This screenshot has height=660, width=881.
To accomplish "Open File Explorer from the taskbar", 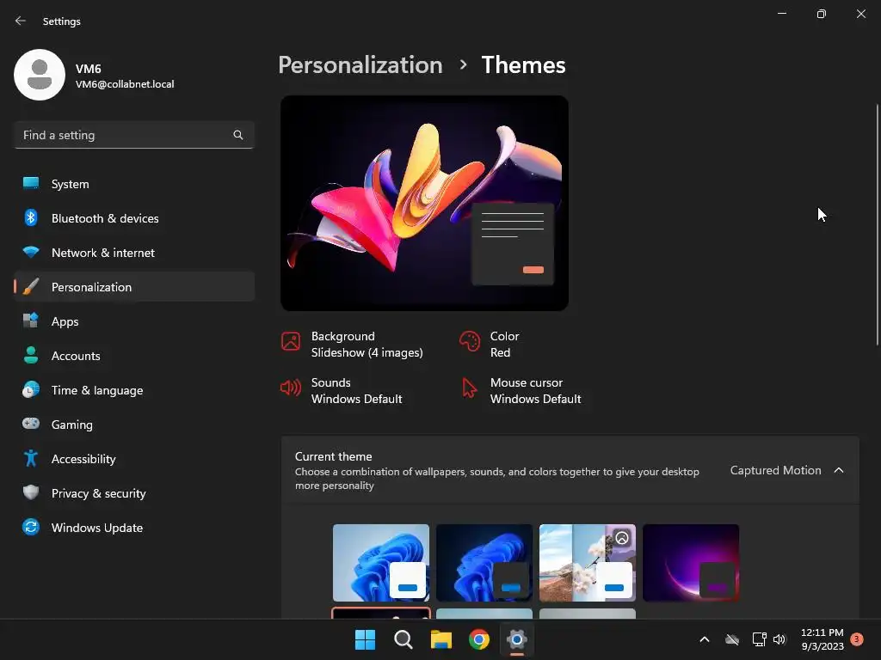I will pos(441,639).
